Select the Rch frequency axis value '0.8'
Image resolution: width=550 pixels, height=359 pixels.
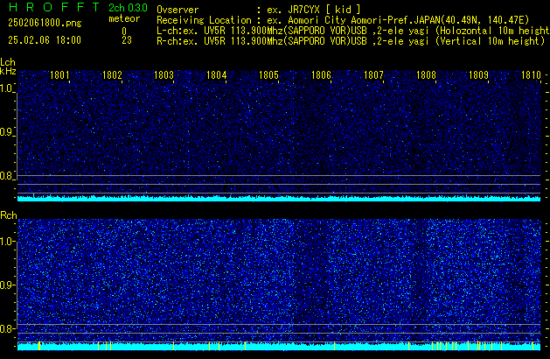(x=6, y=328)
